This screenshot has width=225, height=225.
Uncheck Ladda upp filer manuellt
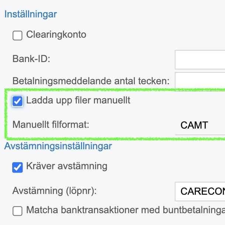17,101
